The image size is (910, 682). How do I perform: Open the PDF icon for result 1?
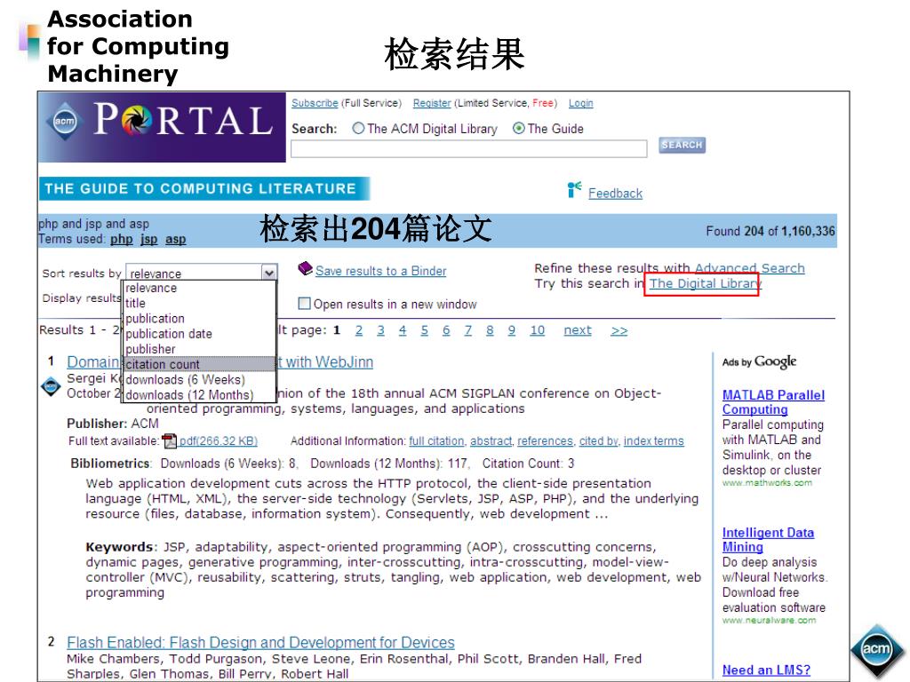click(x=170, y=441)
